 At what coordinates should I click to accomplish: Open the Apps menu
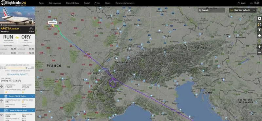41,3
